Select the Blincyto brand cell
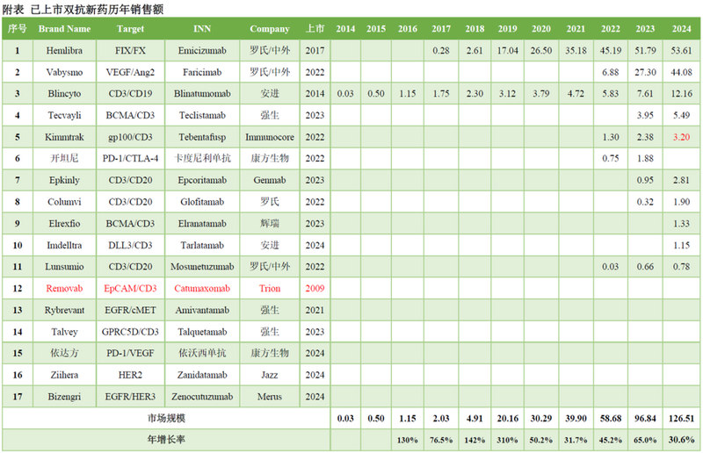Viewport: 703px width, 453px height. 64,94
